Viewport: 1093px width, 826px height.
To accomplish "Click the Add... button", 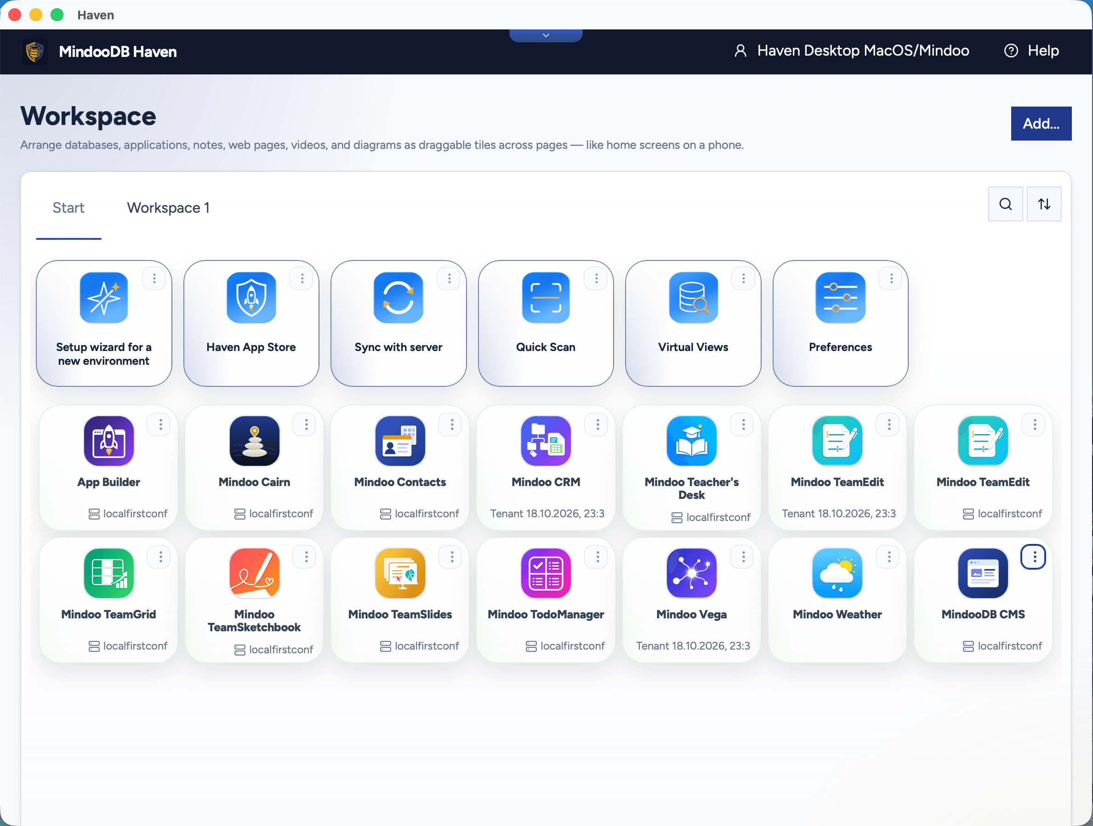I will click(1041, 124).
